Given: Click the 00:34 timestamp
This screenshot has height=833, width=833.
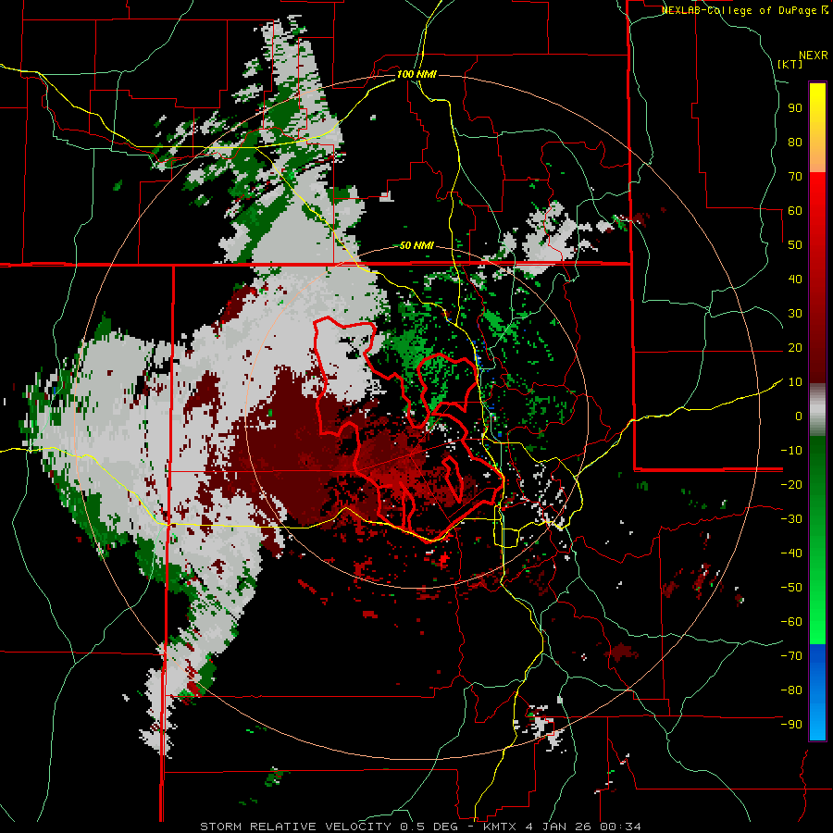Looking at the screenshot, I should point(620,827).
